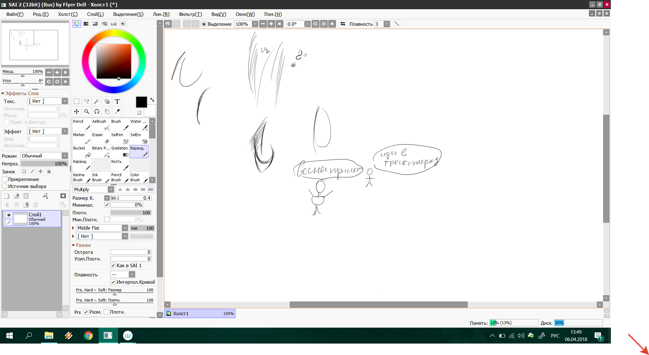Collapse the Разное section
Viewport: 649px width, 355px height.
click(73, 245)
